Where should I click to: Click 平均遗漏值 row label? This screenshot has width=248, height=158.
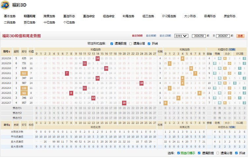point(17,137)
